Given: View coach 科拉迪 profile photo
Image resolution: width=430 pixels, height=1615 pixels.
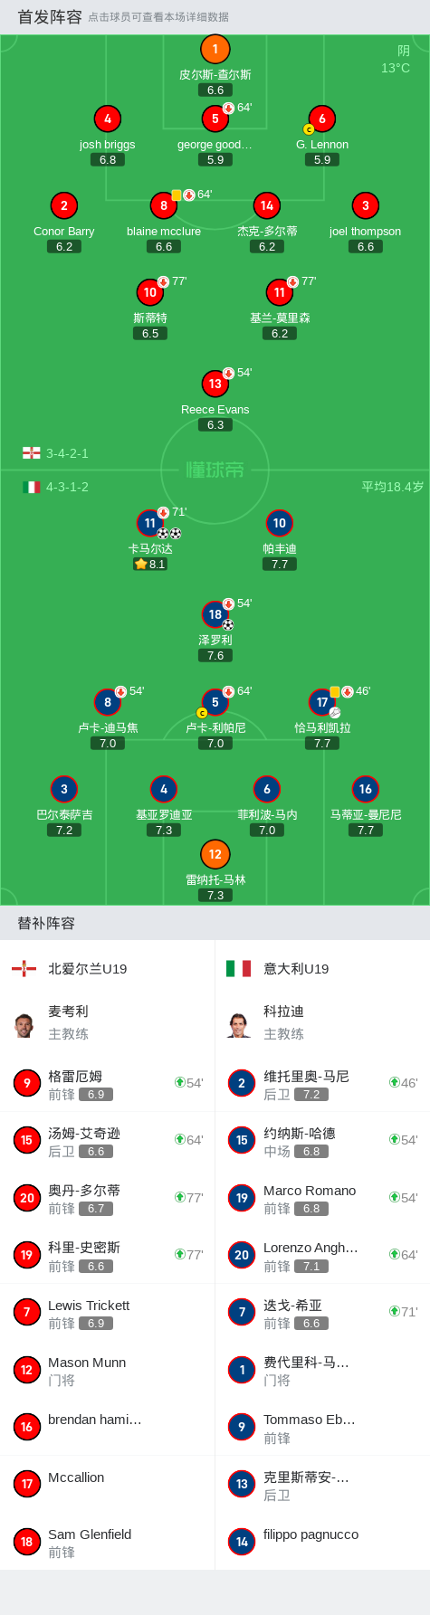Looking at the screenshot, I should [x=239, y=1025].
